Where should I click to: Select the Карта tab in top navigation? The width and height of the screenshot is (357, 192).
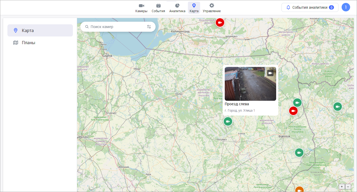(194, 8)
